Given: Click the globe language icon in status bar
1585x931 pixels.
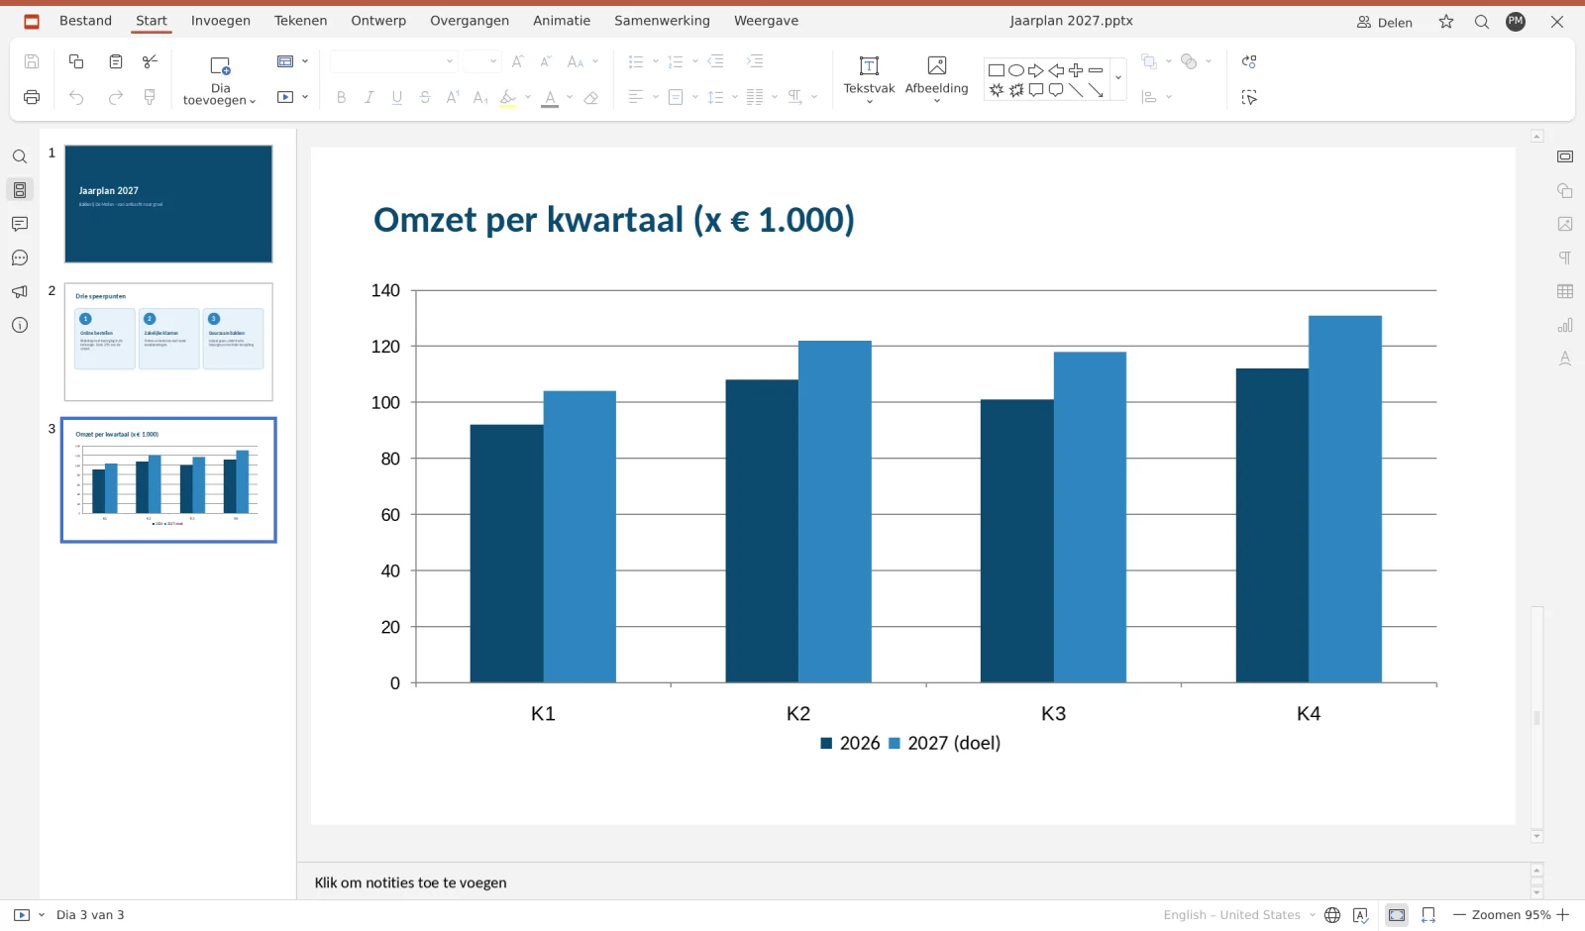Looking at the screenshot, I should pyautogui.click(x=1332, y=915).
